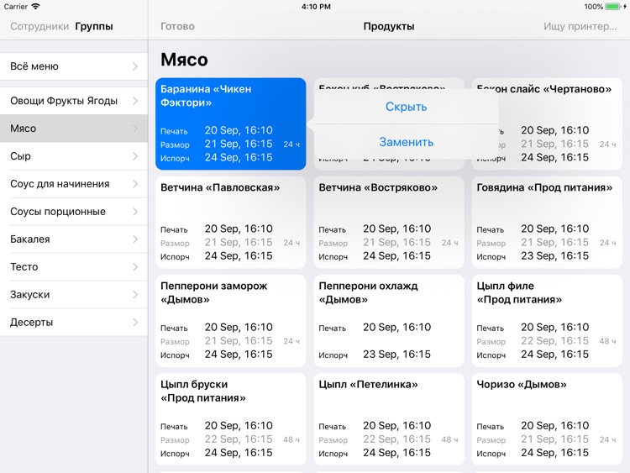Screen dimensions: 630x473
Task: Tap Печать label on Чоризо «Дымов» card
Action: pyautogui.click(x=491, y=427)
